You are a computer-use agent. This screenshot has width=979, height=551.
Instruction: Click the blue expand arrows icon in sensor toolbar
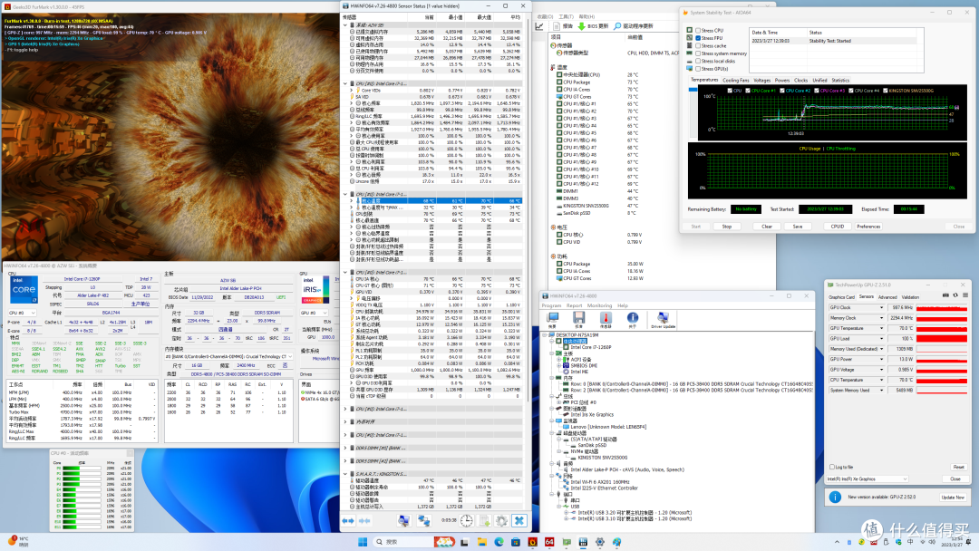[348, 520]
